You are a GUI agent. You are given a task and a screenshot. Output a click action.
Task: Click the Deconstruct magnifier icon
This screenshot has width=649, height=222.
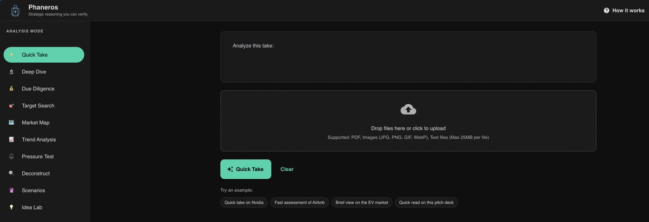coord(11,173)
